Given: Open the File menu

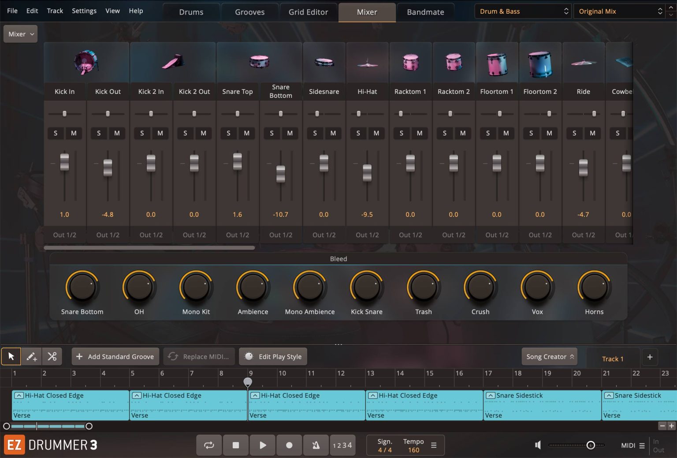Looking at the screenshot, I should pyautogui.click(x=12, y=11).
